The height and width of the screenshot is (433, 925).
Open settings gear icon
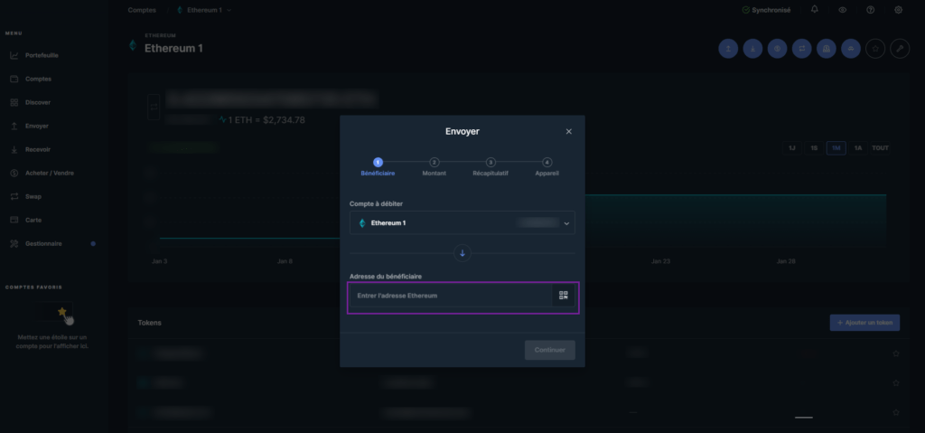click(x=899, y=10)
